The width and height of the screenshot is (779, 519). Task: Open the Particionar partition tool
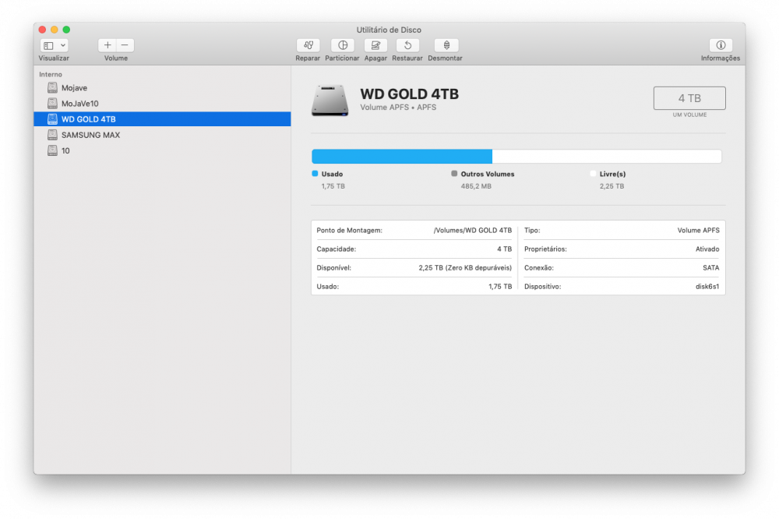coord(342,45)
